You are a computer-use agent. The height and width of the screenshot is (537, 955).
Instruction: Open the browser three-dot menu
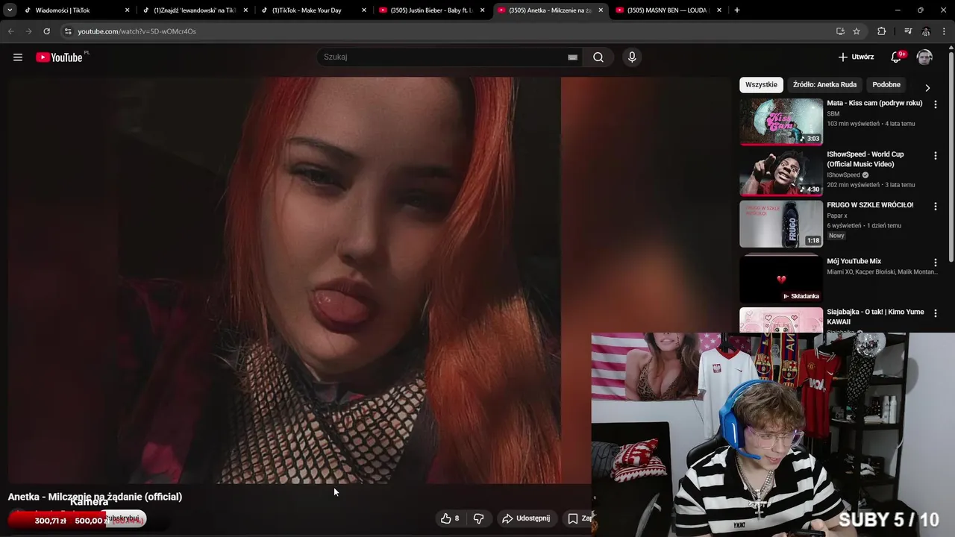[x=944, y=31]
